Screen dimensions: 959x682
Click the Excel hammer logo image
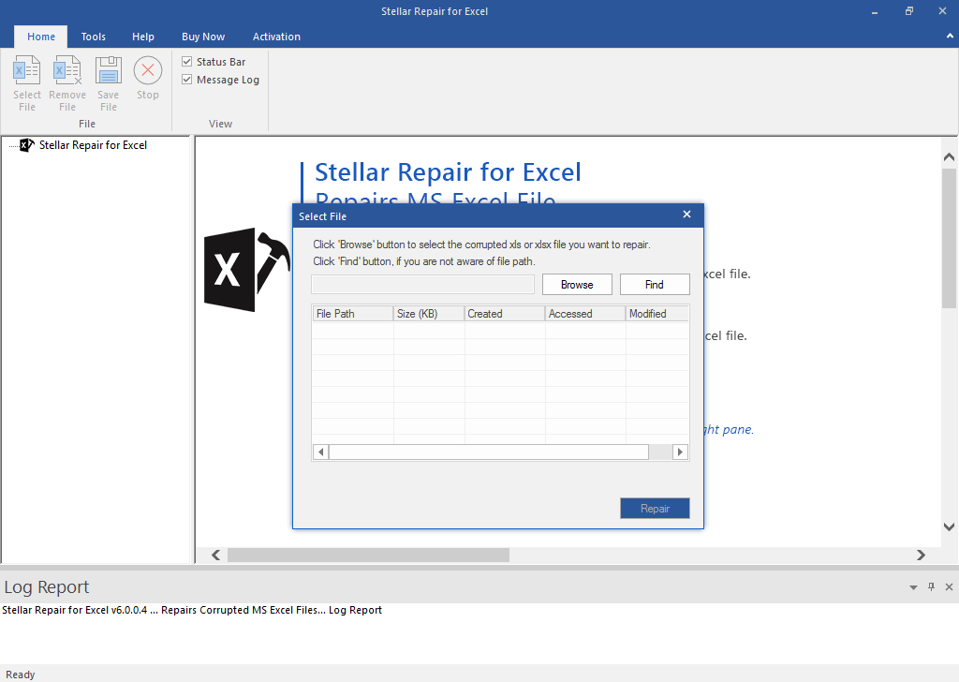tap(247, 270)
